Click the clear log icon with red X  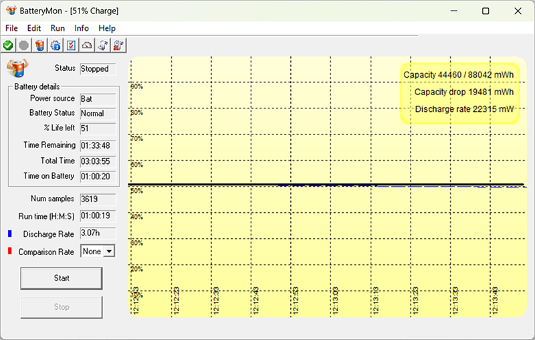[x=118, y=46]
